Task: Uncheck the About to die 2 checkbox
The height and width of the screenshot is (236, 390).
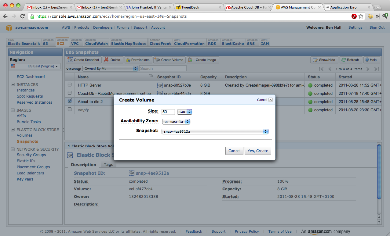Action: point(70,101)
